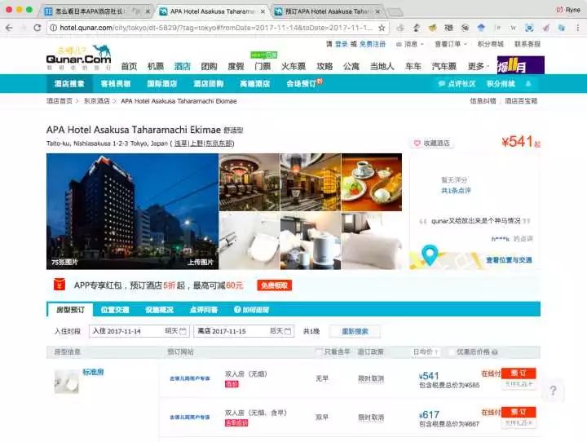Viewport: 587px width, 442px height.
Task: Click the bookmark star in address bar
Action: [x=381, y=27]
